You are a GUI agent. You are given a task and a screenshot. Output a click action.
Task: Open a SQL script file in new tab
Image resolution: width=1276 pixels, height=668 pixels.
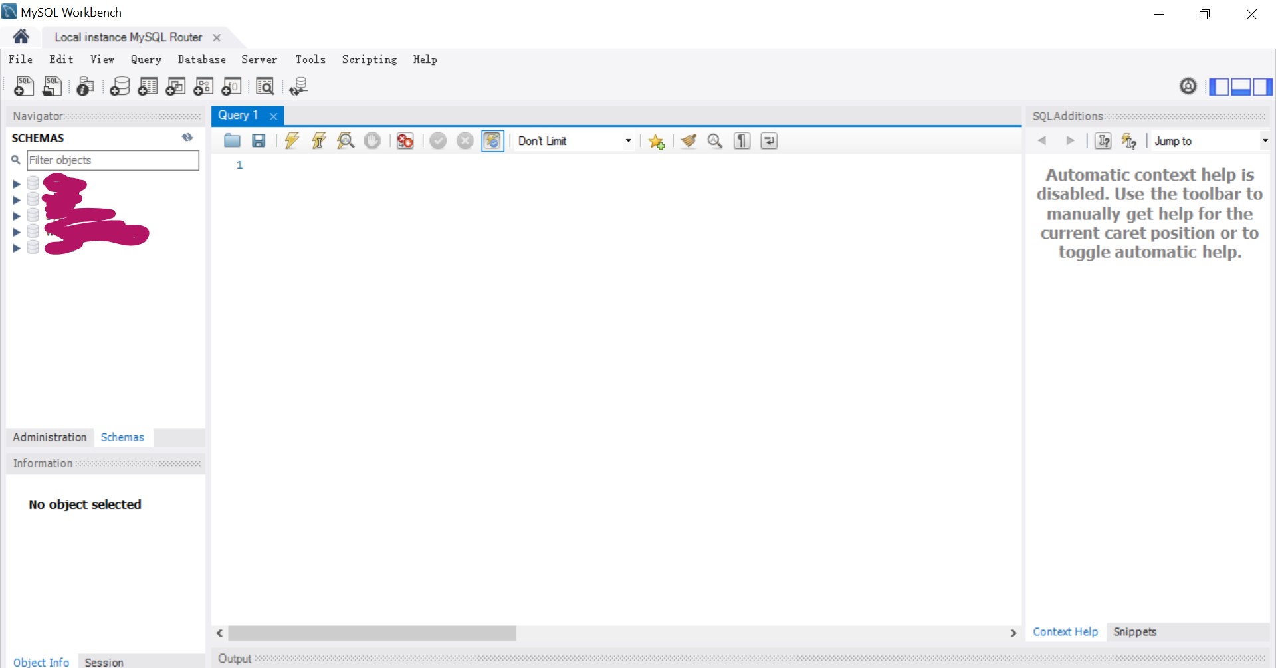tap(52, 86)
